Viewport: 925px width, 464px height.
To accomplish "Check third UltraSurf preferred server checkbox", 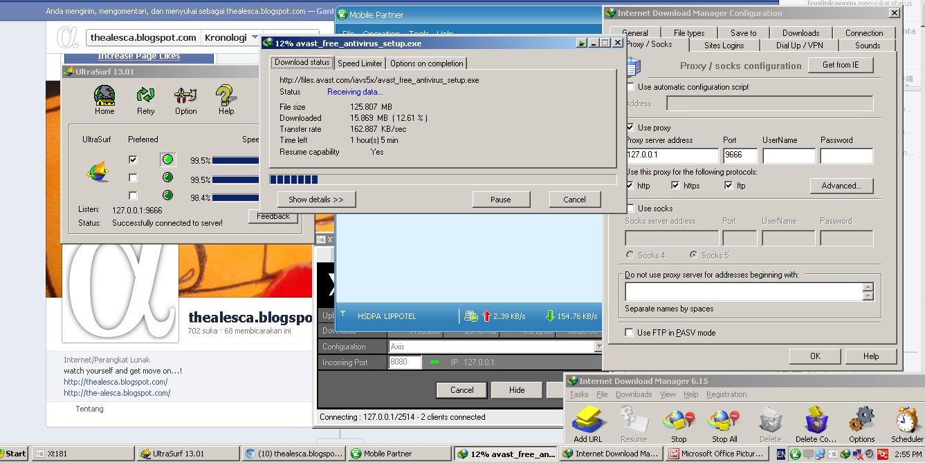I will [133, 196].
